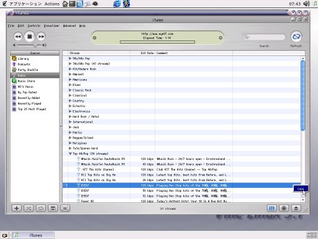Turn on the visualizer button
The width and height of the screenshot is (318, 239).
click(x=284, y=208)
